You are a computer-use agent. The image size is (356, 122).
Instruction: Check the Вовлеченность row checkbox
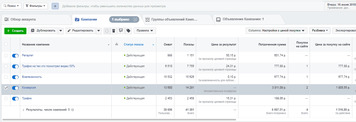pos(6,77)
